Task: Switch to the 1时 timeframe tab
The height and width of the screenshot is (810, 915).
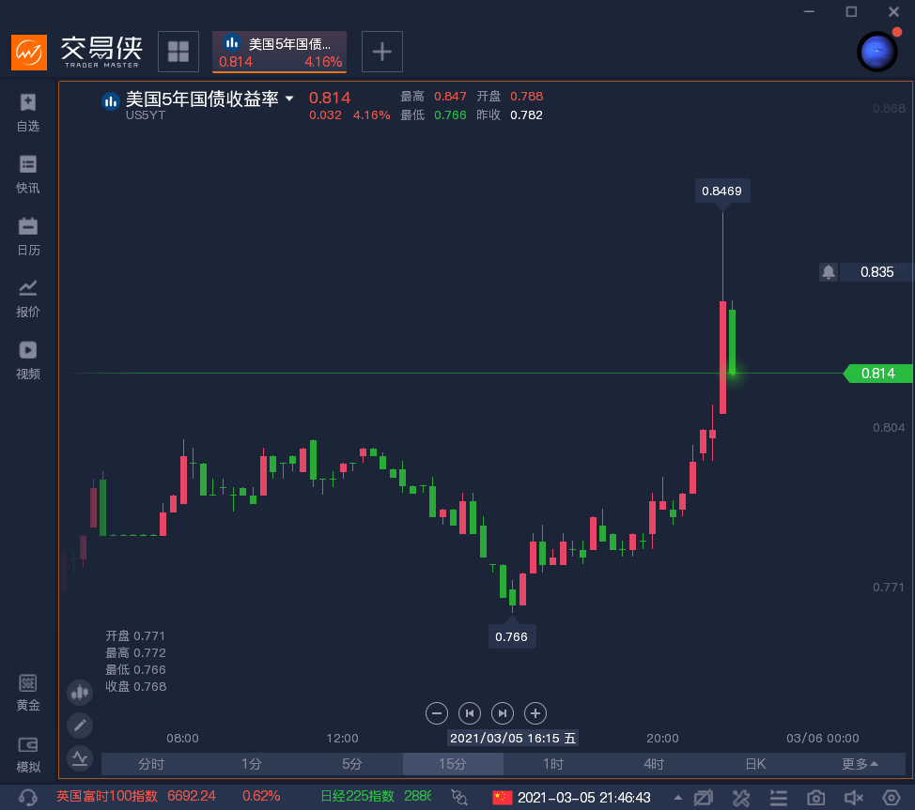Action: click(553, 764)
